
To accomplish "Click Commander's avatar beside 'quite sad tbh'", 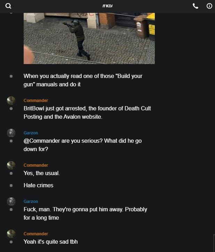I will (11, 234).
